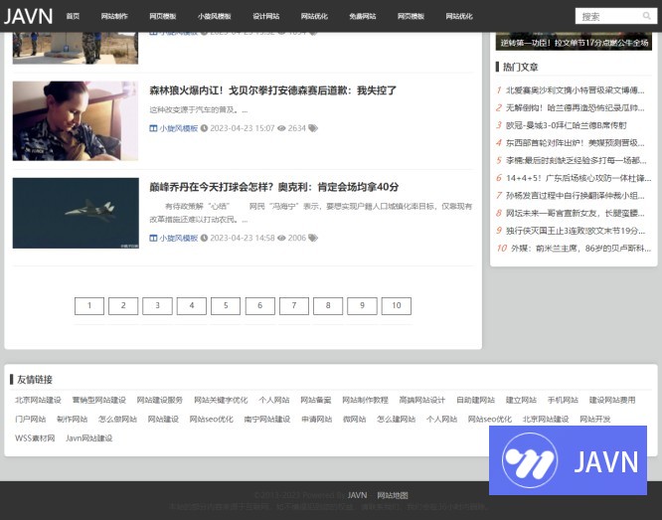Image resolution: width=662 pixels, height=520 pixels.
Task: Open the footer 网站地图 link
Action: (393, 495)
